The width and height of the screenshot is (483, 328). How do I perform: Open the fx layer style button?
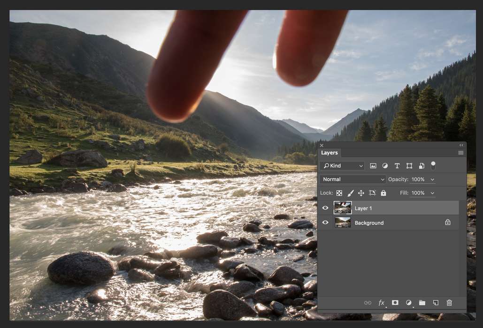click(382, 303)
